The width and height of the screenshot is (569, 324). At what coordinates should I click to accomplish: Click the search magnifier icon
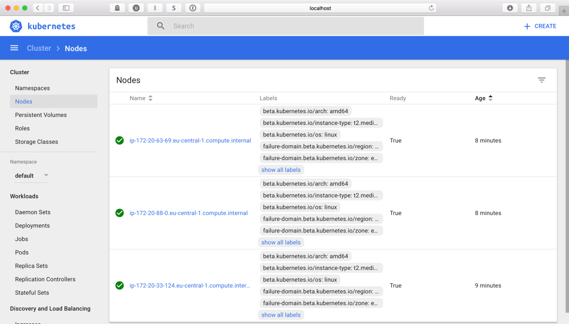coord(161,25)
